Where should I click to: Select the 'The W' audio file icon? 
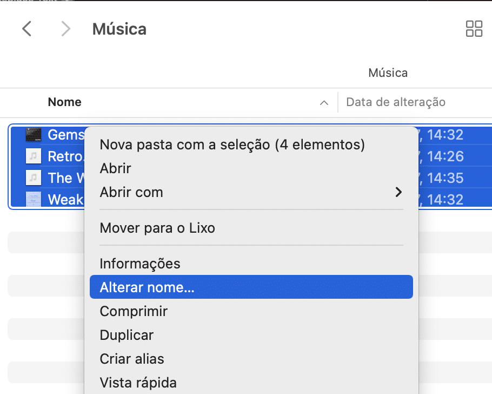point(34,178)
